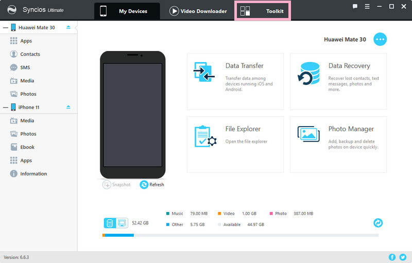Open the hamburger menu icon
Screen dimensions: 412x263
tap(367, 6)
